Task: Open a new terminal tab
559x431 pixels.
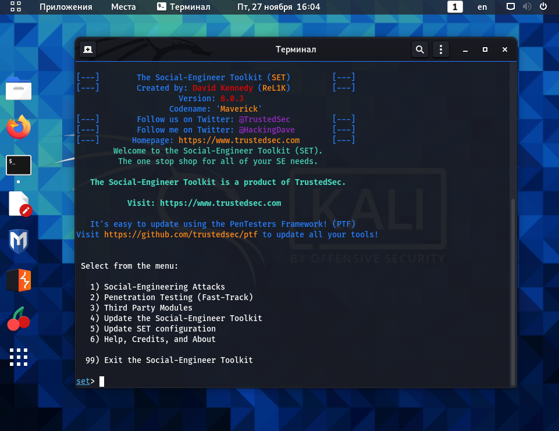Action: click(x=88, y=49)
